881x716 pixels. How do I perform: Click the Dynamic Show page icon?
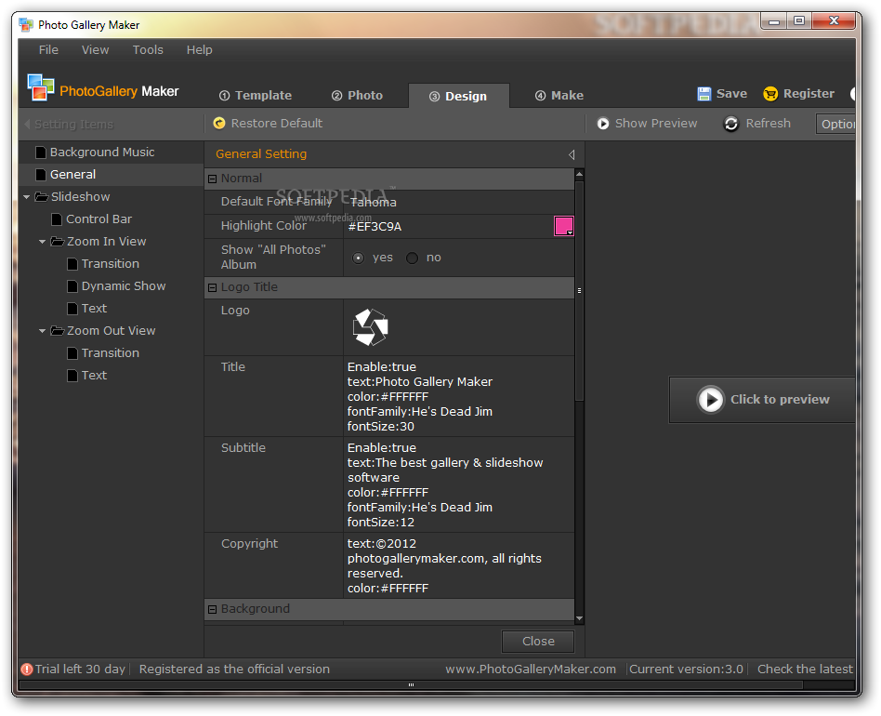pos(72,286)
